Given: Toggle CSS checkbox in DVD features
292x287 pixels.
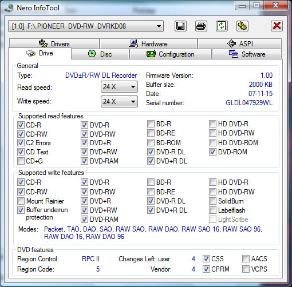Looking at the screenshot, I should 206,258.
